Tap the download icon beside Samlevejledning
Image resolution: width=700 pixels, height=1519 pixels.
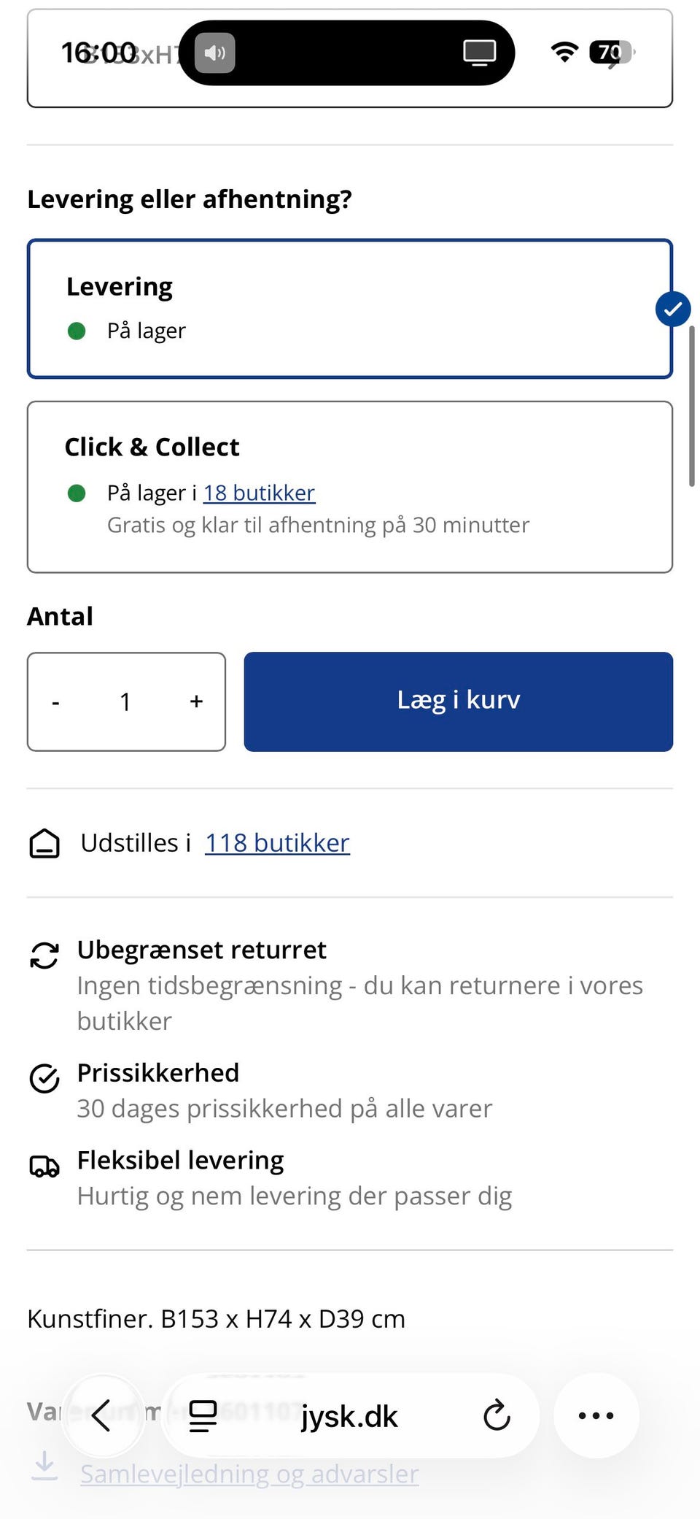pyautogui.click(x=44, y=1466)
